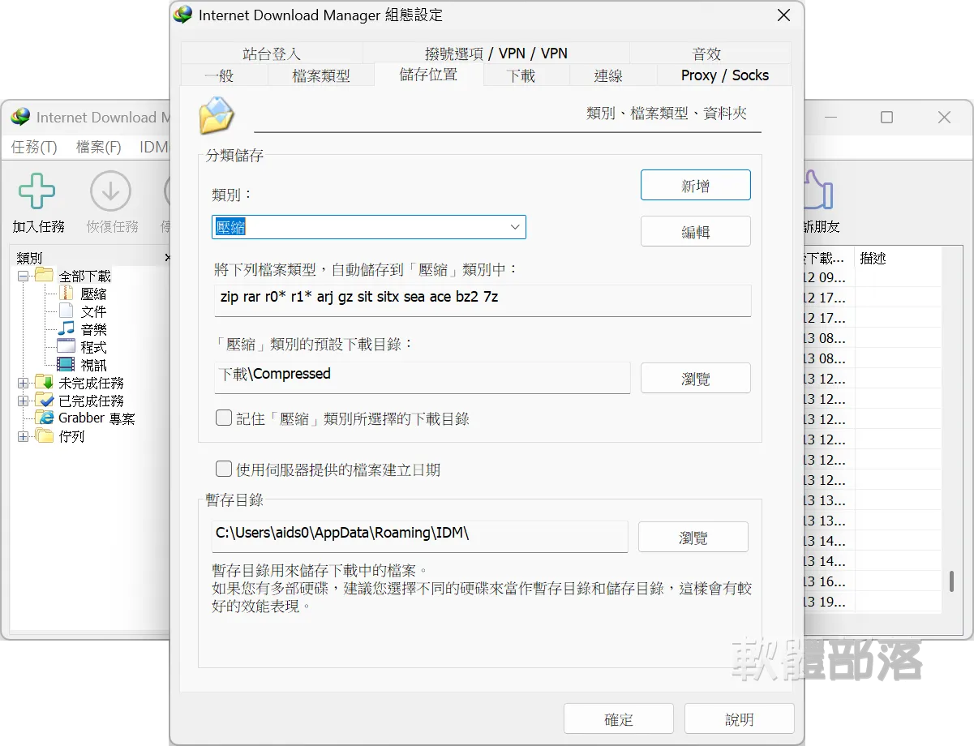Image resolution: width=974 pixels, height=746 pixels.
Task: Click the Resume Task (恢復任務) download icon
Action: tap(110, 192)
